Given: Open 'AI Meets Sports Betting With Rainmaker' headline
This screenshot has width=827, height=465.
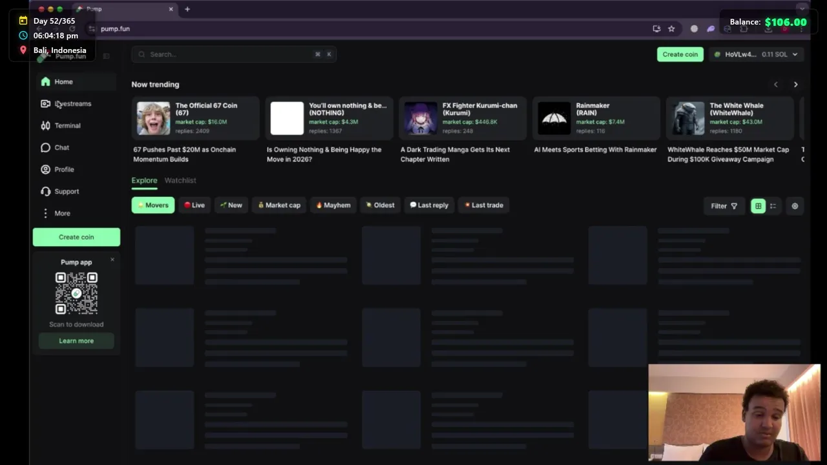Looking at the screenshot, I should pyautogui.click(x=595, y=150).
